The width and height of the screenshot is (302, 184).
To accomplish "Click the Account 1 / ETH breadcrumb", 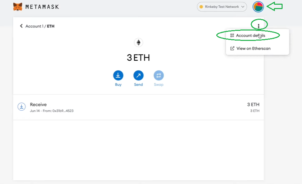I will click(x=40, y=26).
